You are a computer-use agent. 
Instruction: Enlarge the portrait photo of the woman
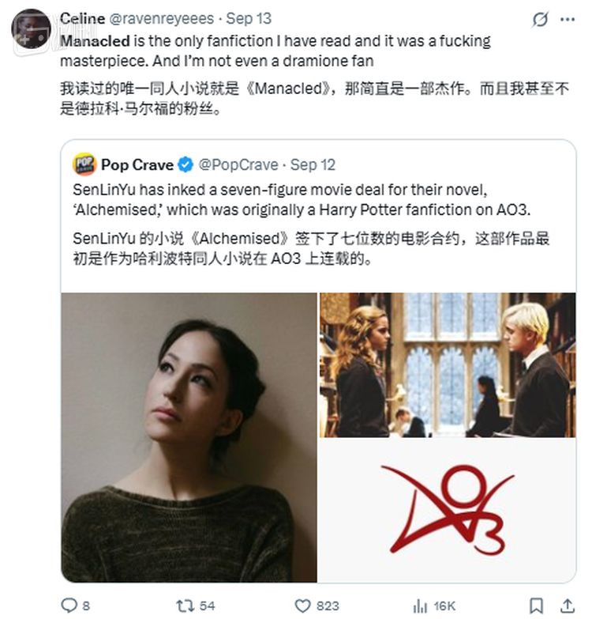pos(189,436)
